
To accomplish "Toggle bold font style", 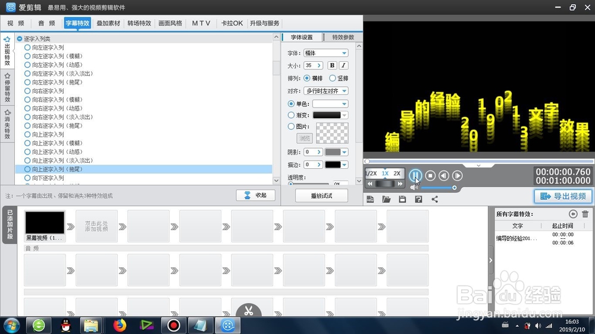I will point(332,65).
